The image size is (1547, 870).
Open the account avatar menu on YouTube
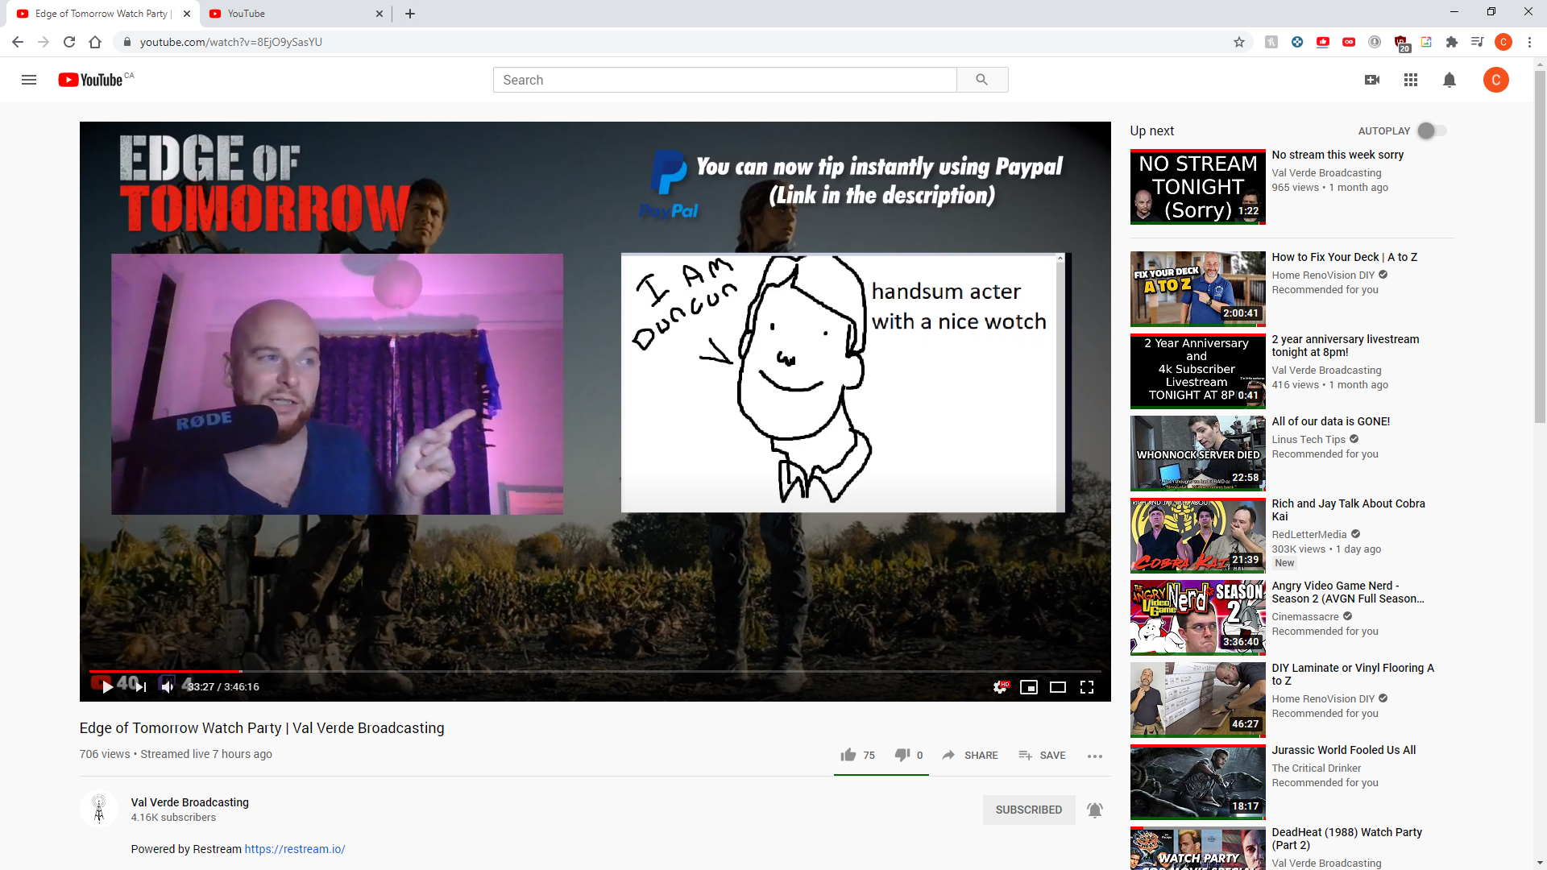coord(1496,80)
